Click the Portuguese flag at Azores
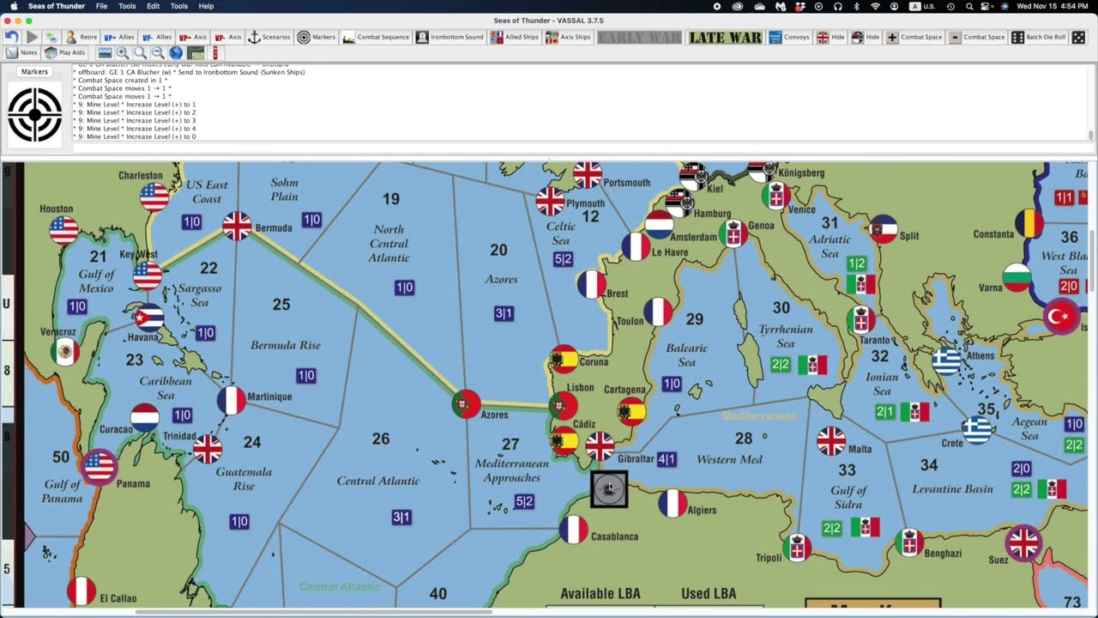The width and height of the screenshot is (1098, 618). pos(467,403)
